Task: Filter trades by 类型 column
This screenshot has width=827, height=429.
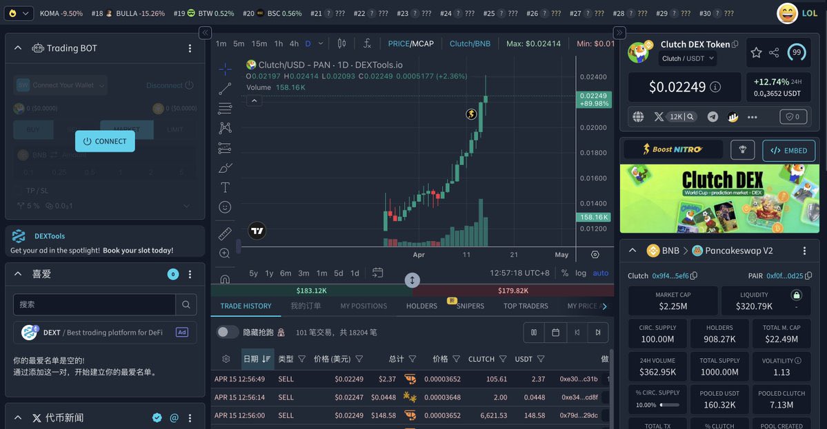Action: click(301, 359)
